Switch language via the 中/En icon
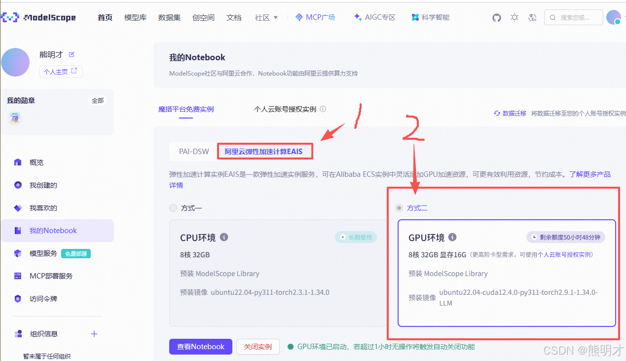 [532, 17]
